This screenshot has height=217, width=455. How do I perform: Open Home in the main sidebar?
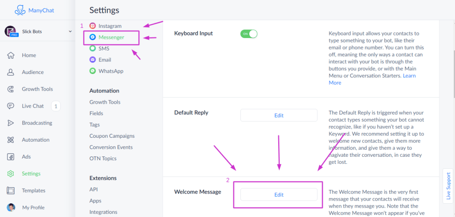pyautogui.click(x=29, y=55)
